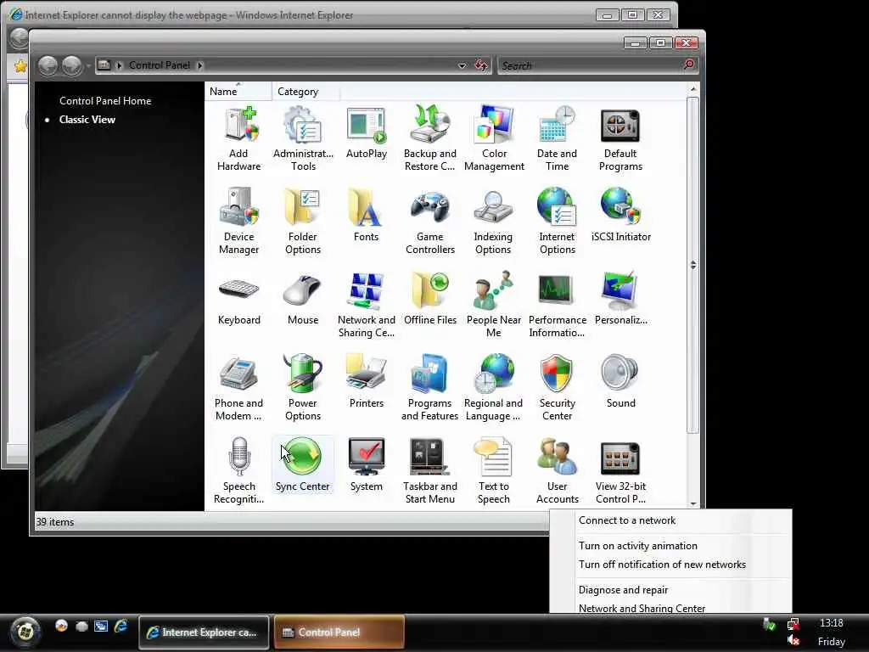Viewport: 869px width, 652px height.
Task: Switch to Internet Explorer taskbar button
Action: click(204, 632)
